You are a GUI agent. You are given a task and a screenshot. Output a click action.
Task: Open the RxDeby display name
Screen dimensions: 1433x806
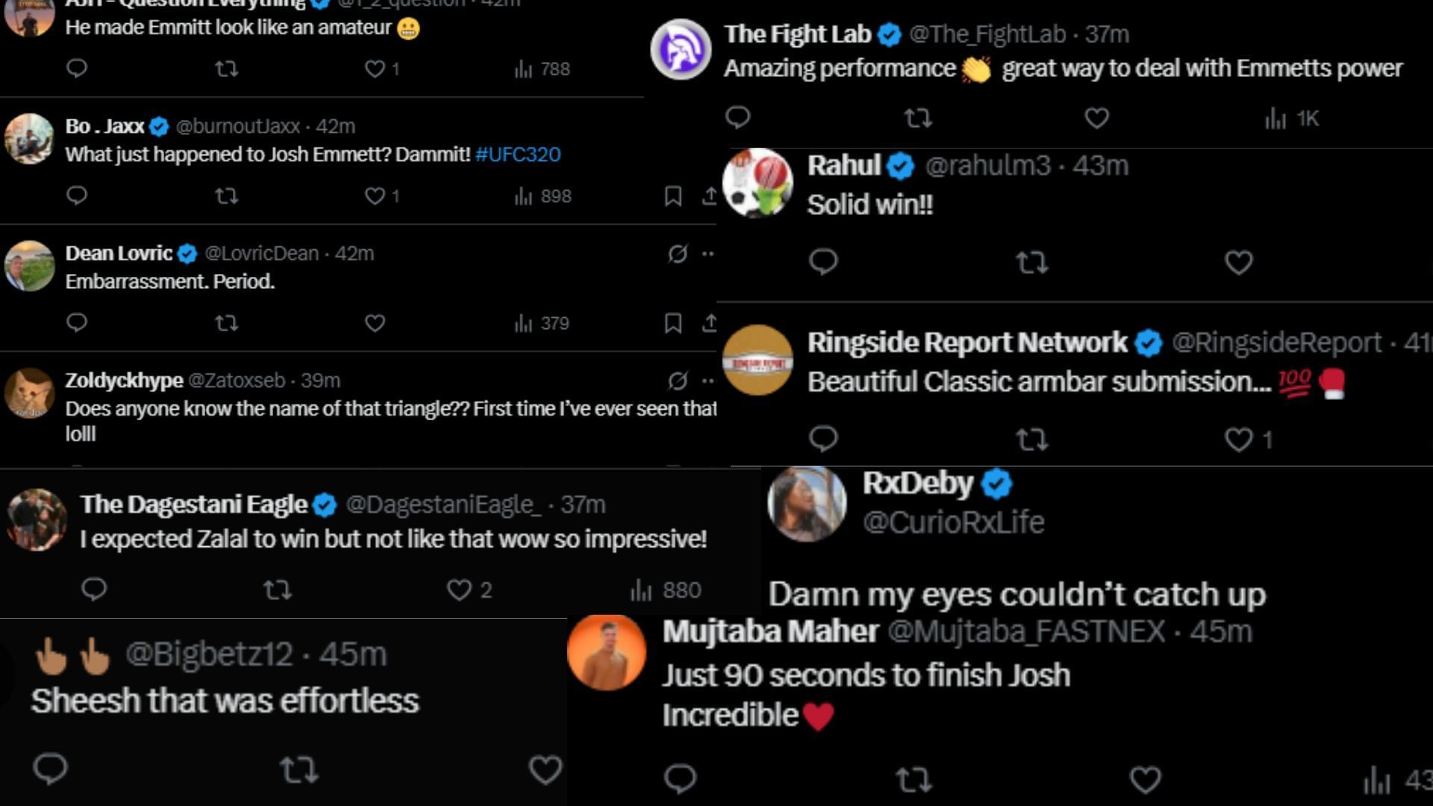(x=918, y=484)
